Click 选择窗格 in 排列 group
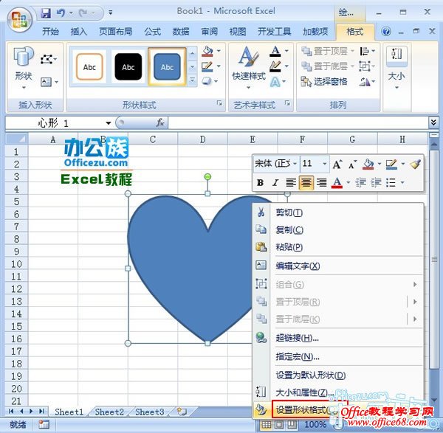 324,82
